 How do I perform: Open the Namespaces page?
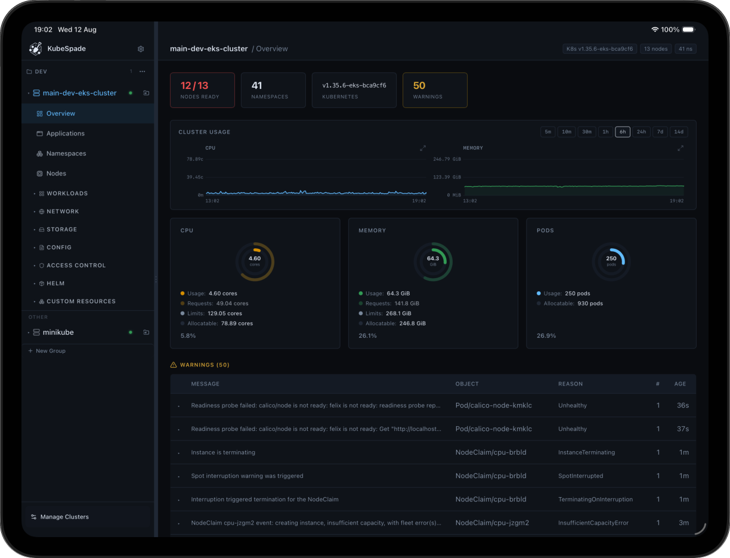coord(88,153)
